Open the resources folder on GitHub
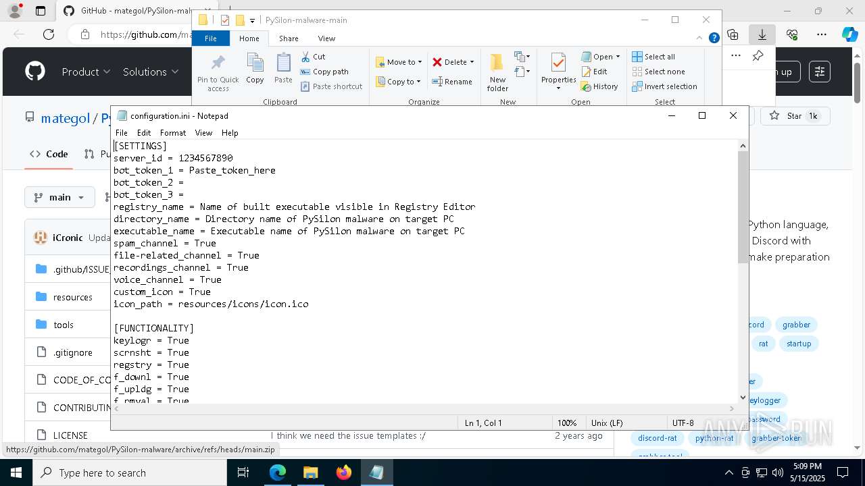The width and height of the screenshot is (865, 486). tap(72, 297)
